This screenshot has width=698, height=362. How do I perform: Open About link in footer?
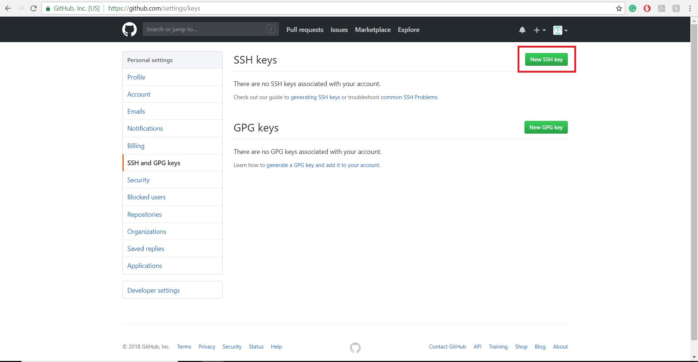(x=560, y=347)
